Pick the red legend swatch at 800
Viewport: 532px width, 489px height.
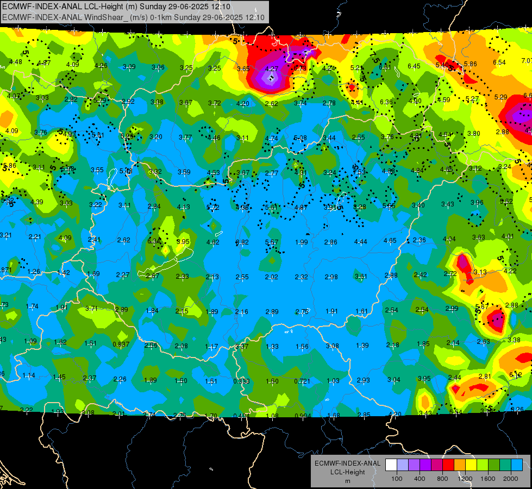(448, 465)
